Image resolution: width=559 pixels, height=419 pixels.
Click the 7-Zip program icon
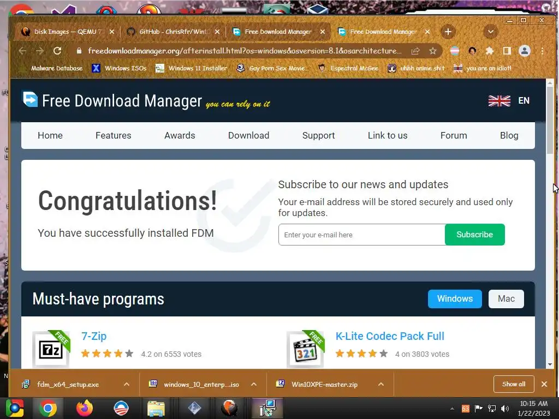tap(51, 350)
